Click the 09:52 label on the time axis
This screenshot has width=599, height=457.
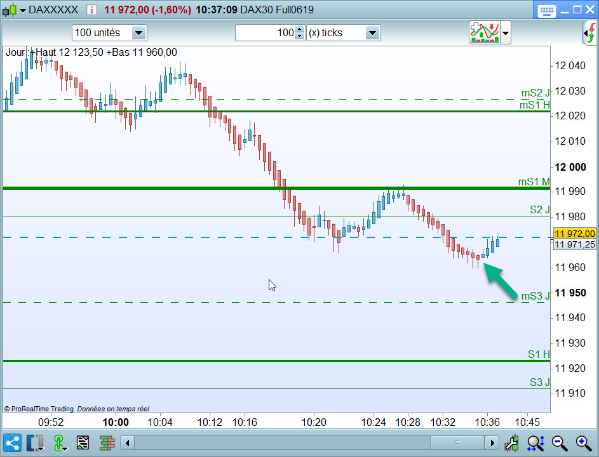[51, 422]
